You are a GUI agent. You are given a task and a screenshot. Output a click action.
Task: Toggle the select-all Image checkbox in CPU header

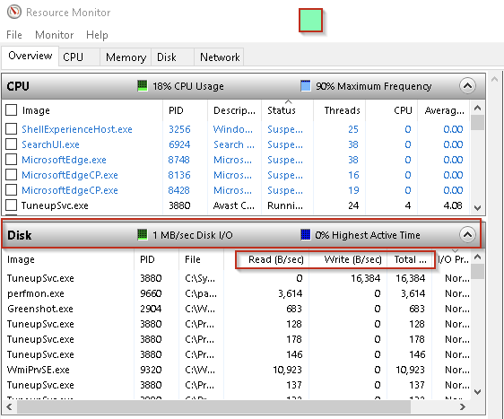click(x=12, y=110)
